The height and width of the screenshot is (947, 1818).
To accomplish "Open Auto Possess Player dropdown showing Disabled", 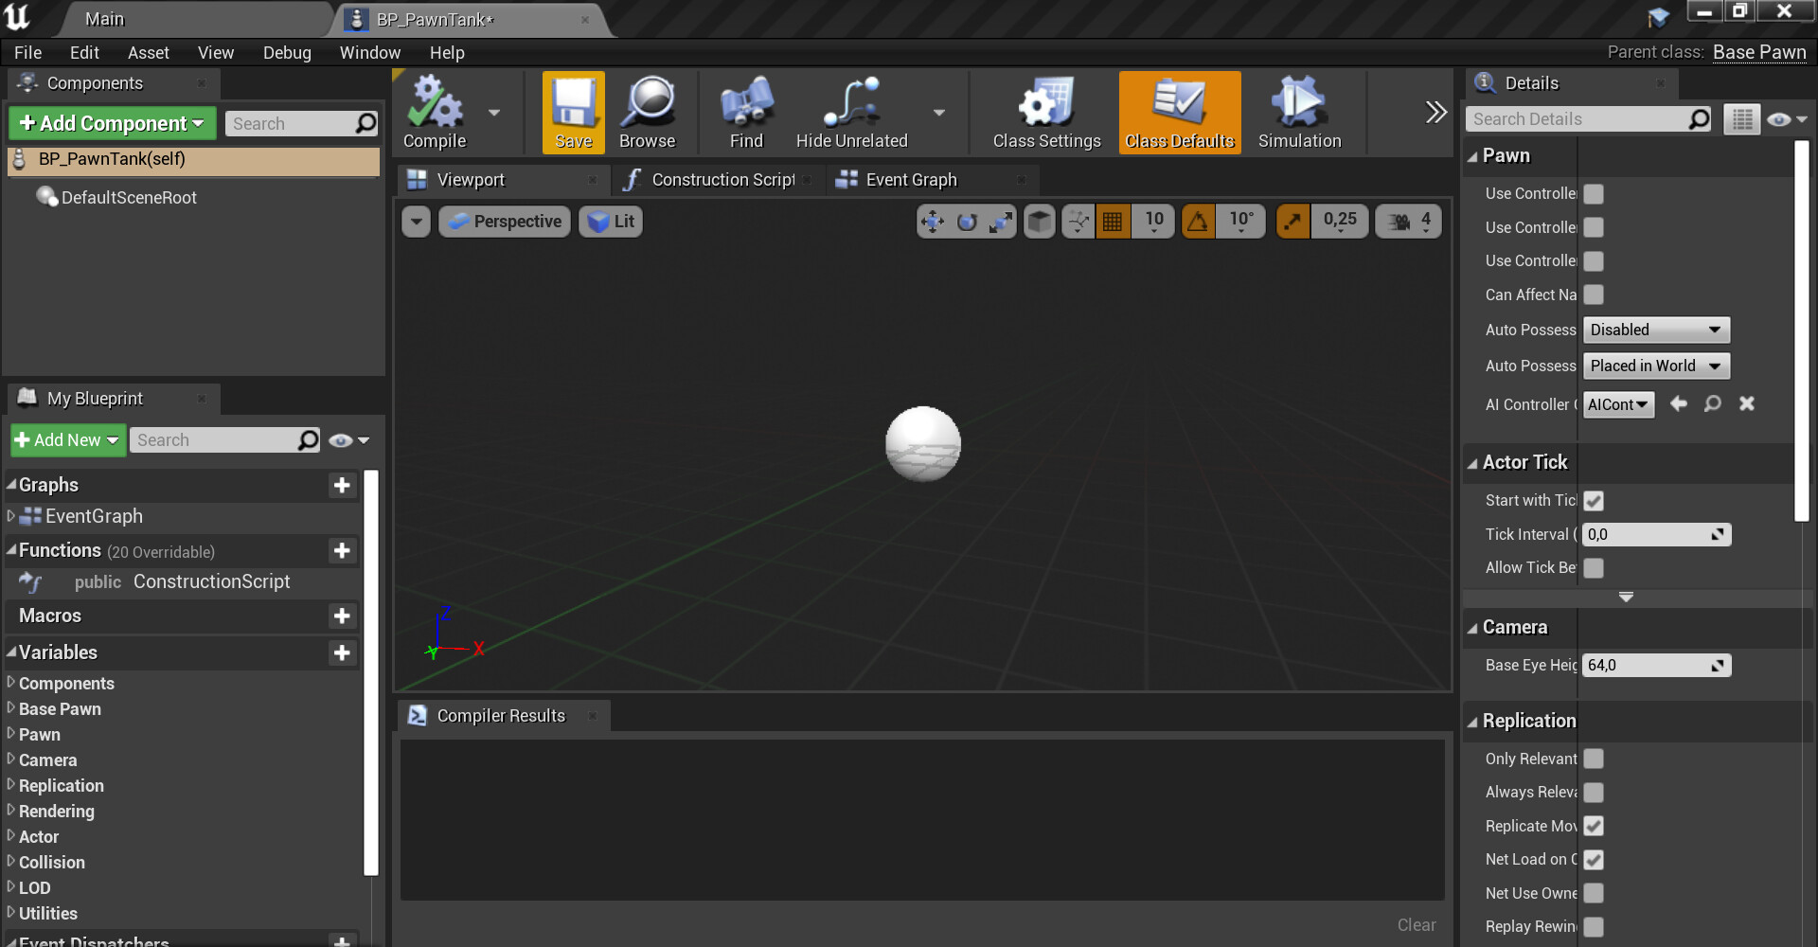I will 1655,330.
